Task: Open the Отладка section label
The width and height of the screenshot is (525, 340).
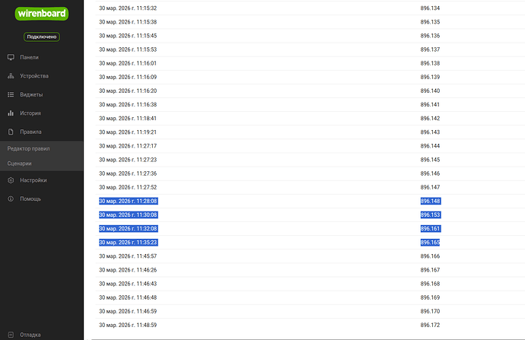Action: 31,335
